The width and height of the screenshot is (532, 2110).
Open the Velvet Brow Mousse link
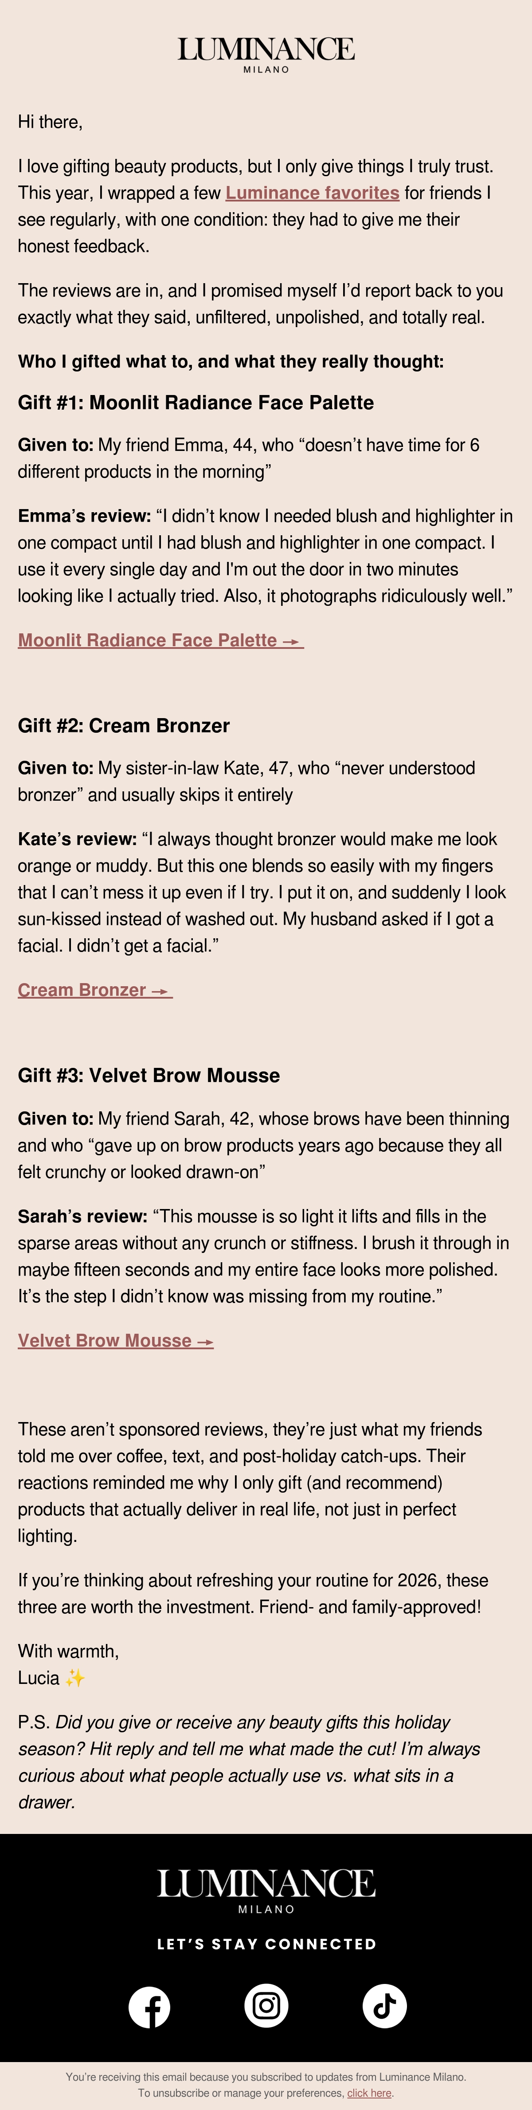[115, 1340]
